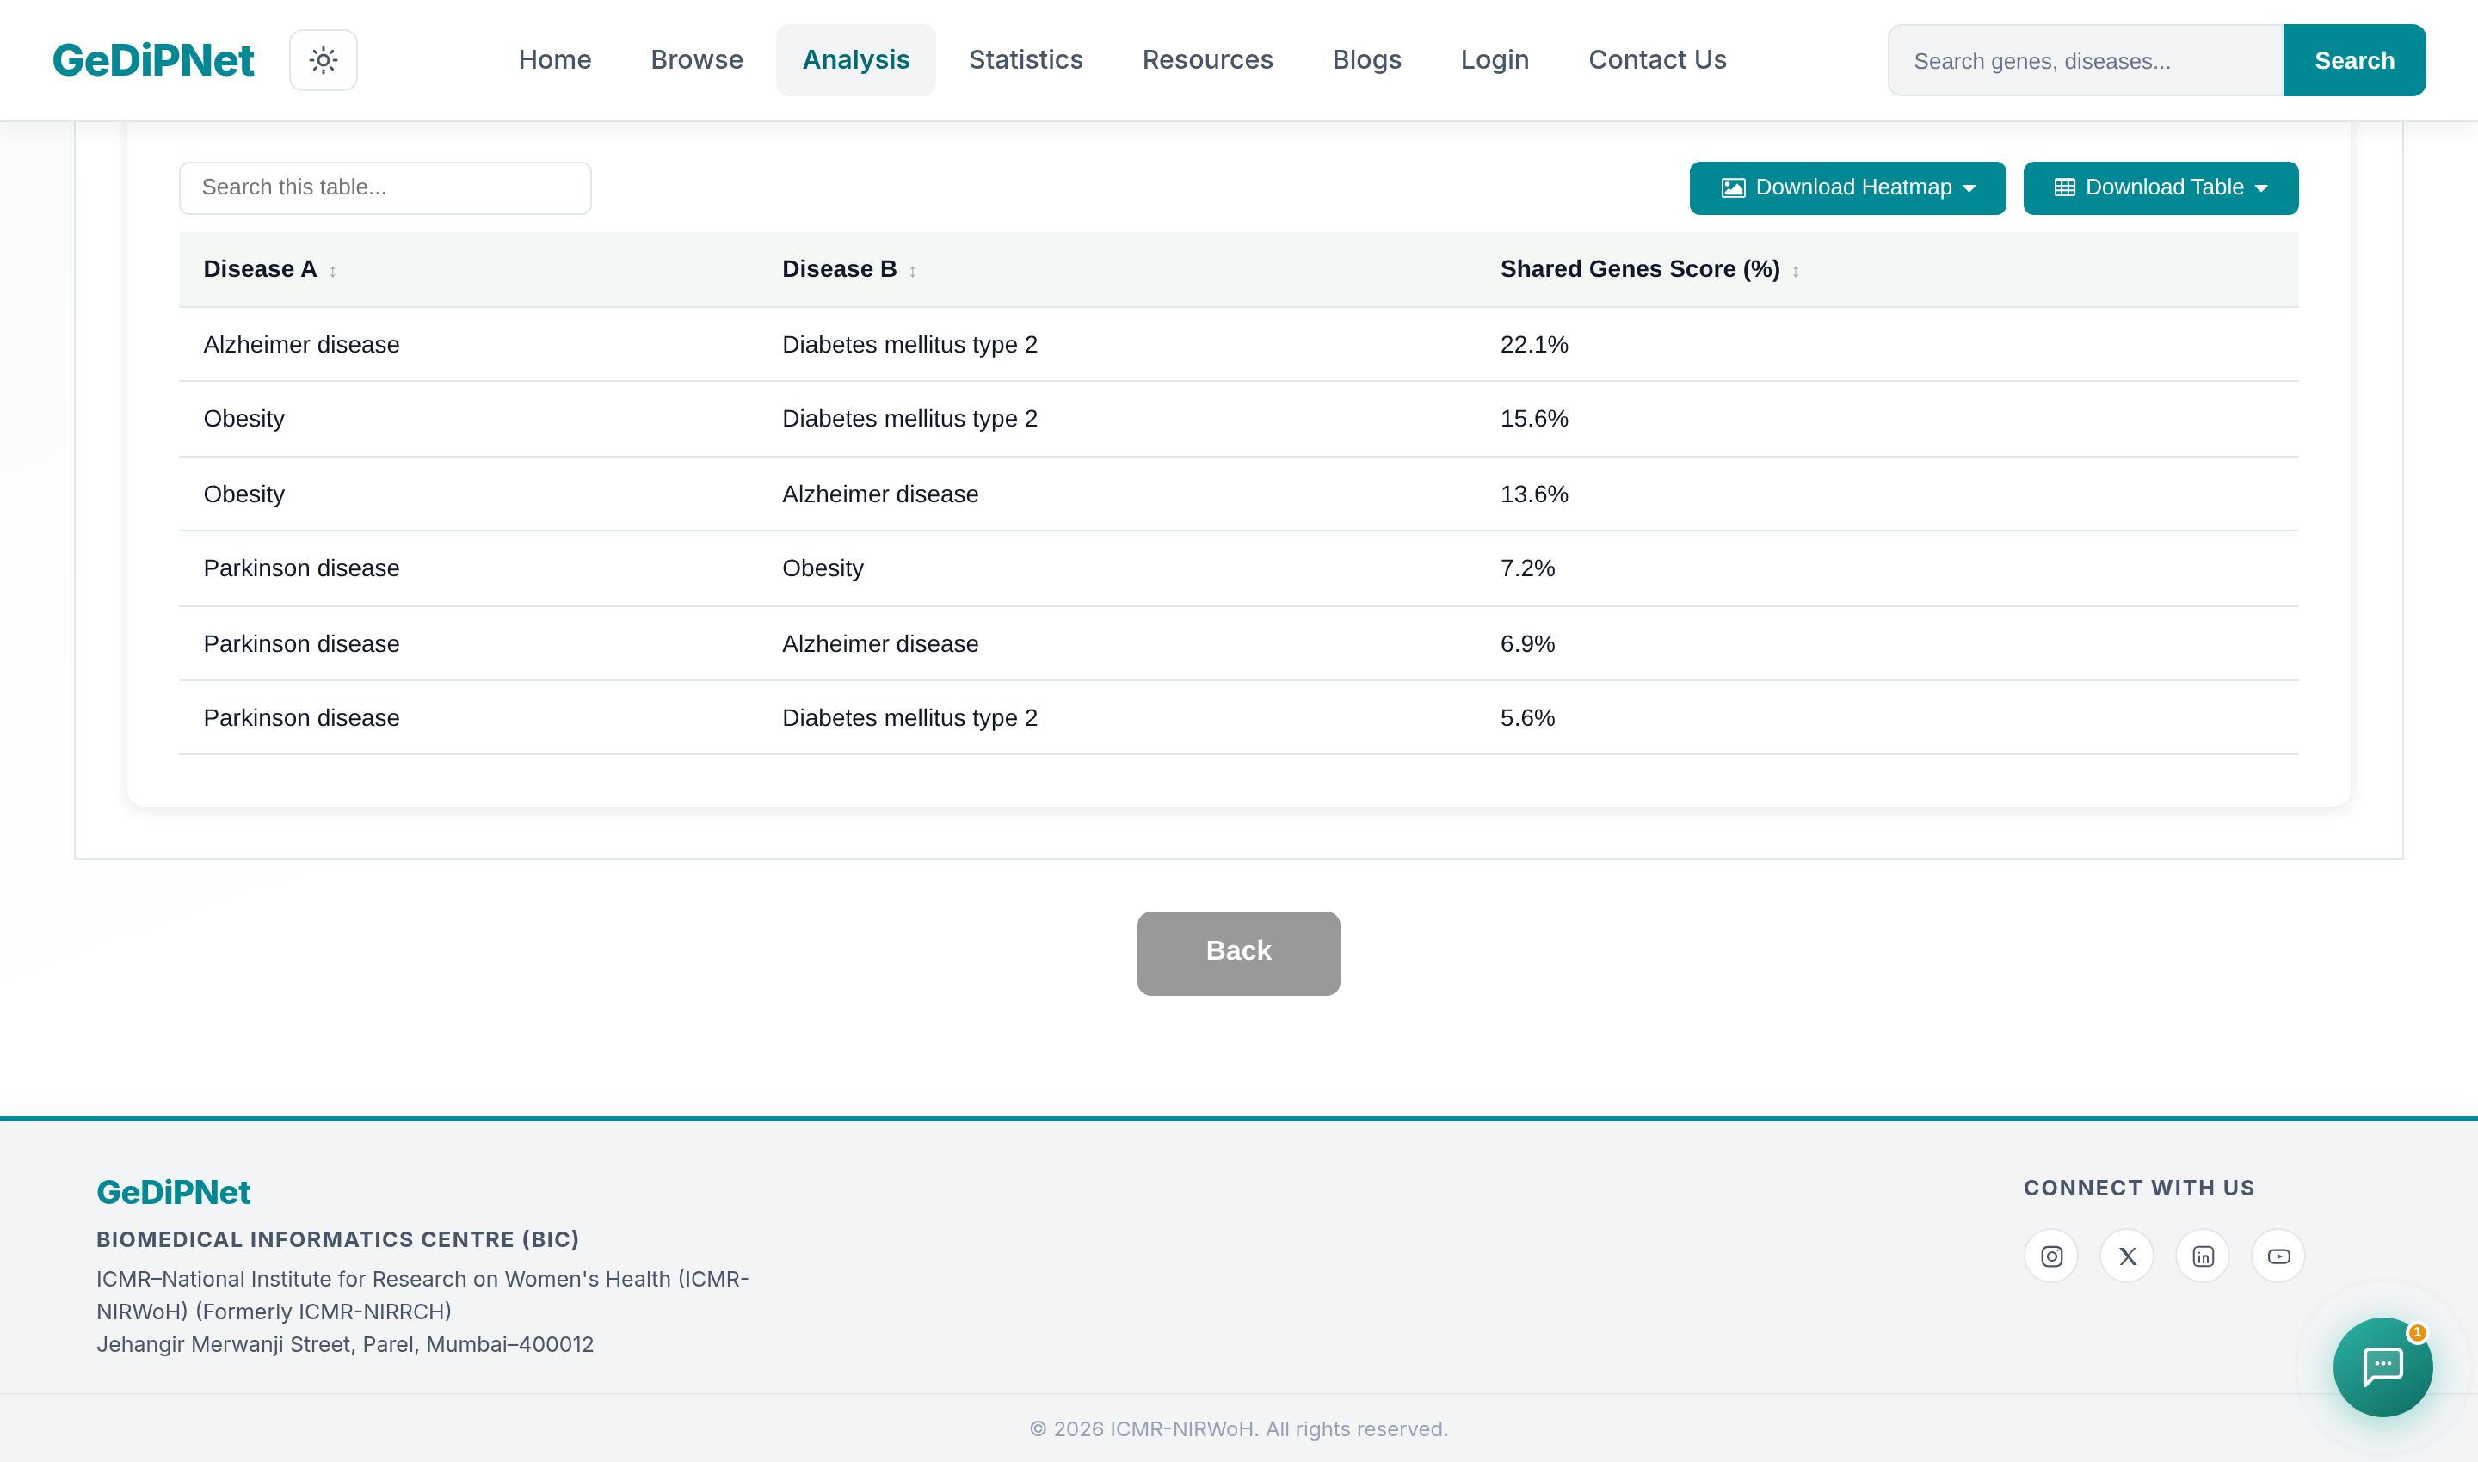
Task: Open the Resources menu item
Action: click(1207, 60)
